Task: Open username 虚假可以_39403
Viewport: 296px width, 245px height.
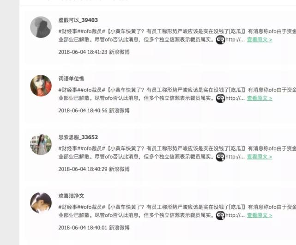Action: pyautogui.click(x=78, y=20)
